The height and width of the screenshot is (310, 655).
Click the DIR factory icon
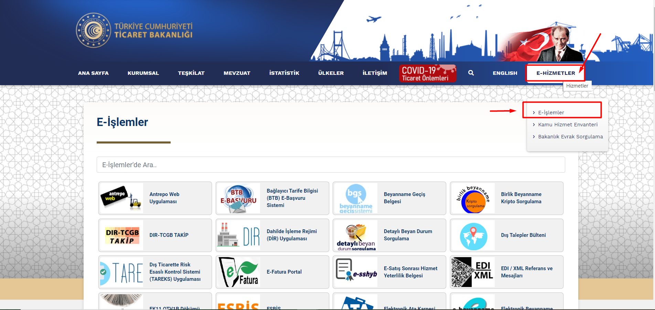click(238, 236)
